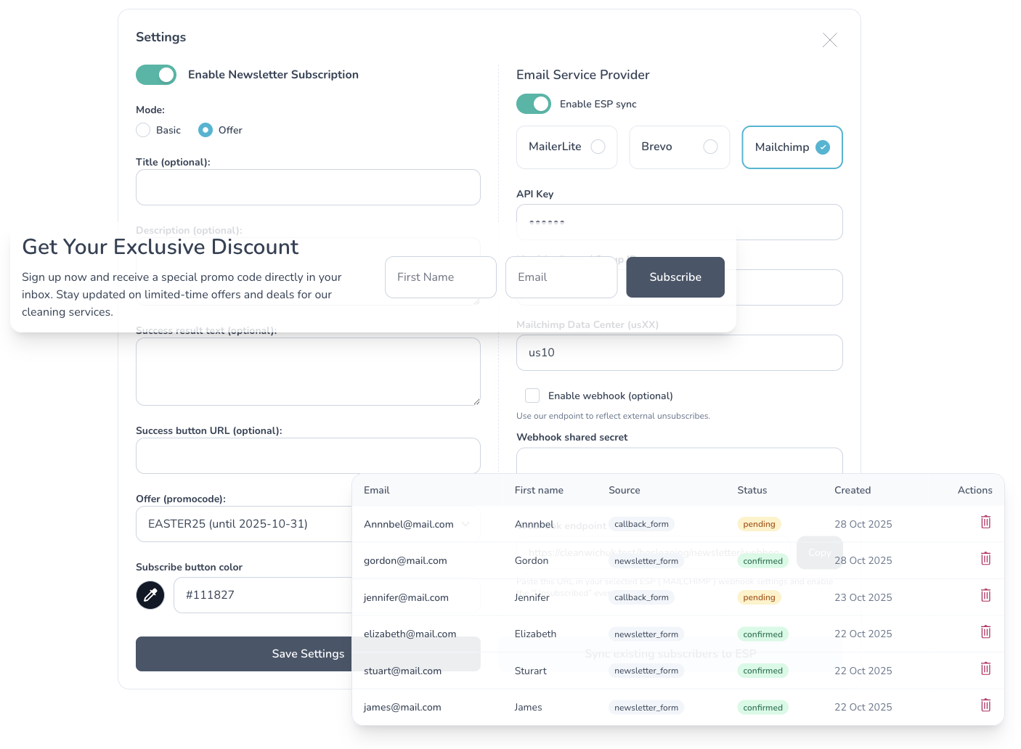
Task: Click the First name column header
Action: pos(539,491)
